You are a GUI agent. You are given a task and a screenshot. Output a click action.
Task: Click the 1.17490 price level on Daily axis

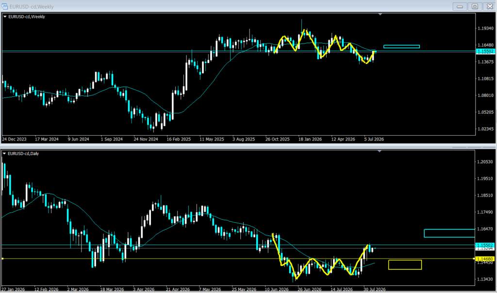pyautogui.click(x=485, y=212)
